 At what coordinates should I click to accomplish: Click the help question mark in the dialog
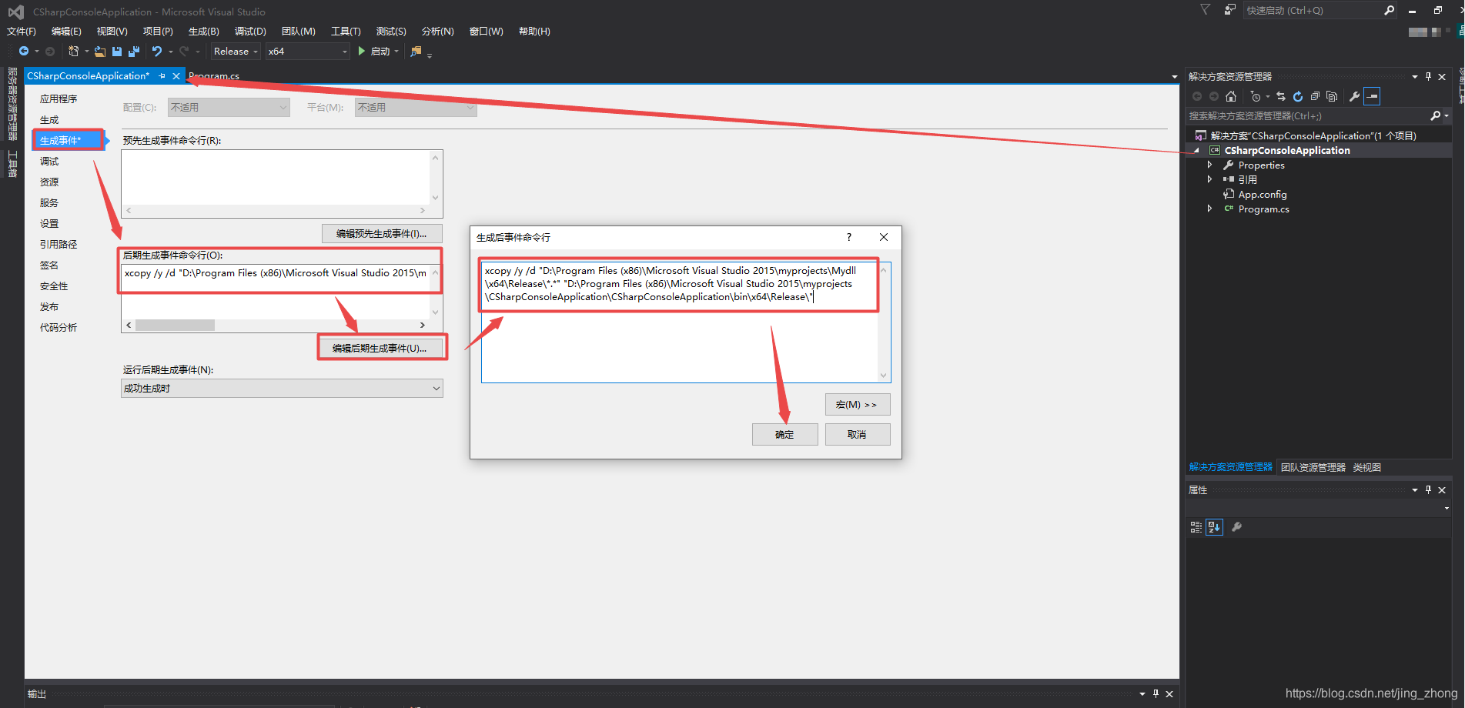tap(849, 237)
